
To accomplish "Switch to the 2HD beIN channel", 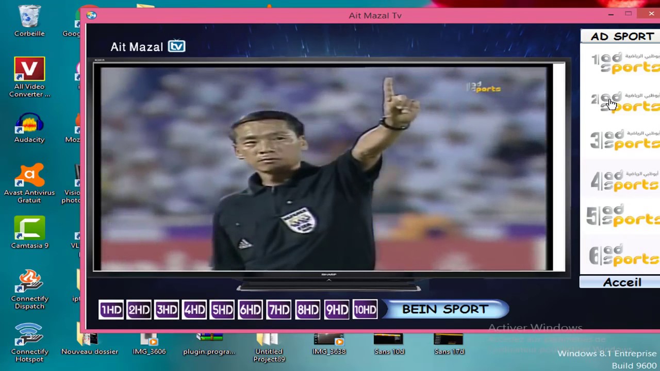I will (139, 310).
